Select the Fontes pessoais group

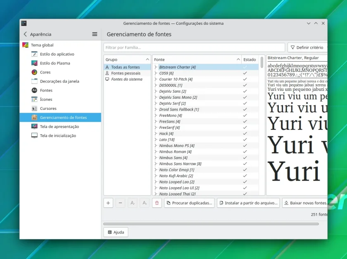[x=127, y=73]
